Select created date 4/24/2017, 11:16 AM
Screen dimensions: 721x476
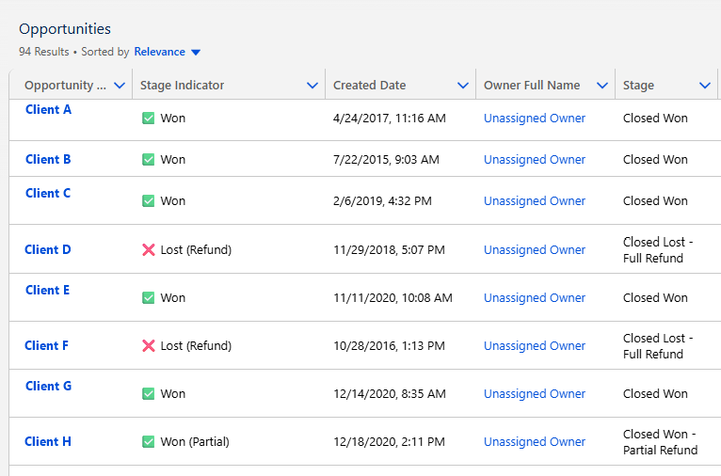pos(390,119)
